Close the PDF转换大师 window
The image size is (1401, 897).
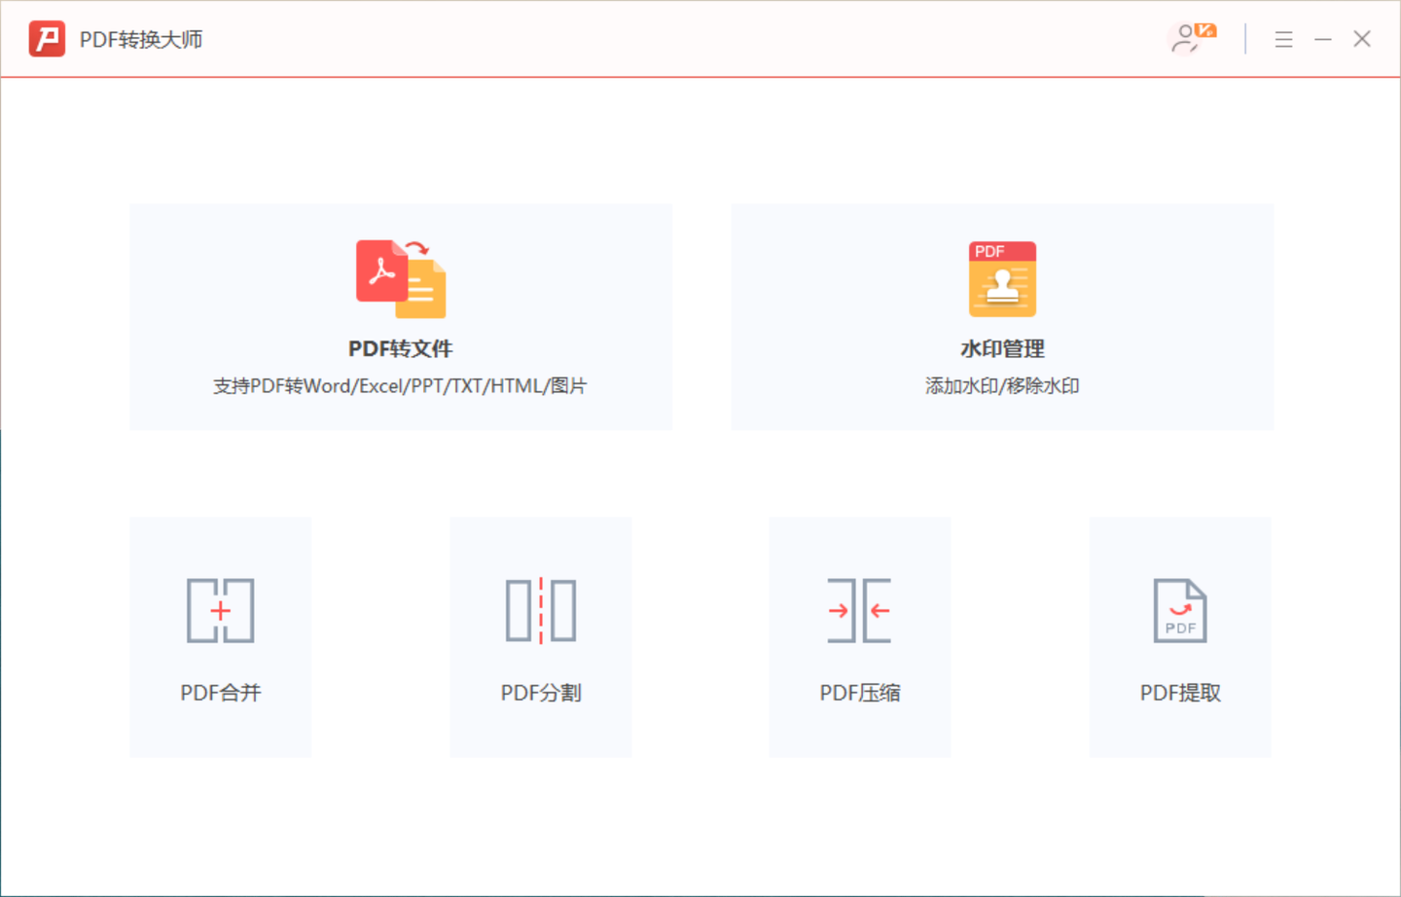[x=1362, y=39]
